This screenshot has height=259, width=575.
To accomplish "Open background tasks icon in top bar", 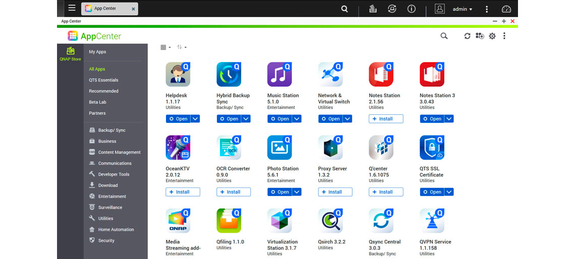I will 373,9.
